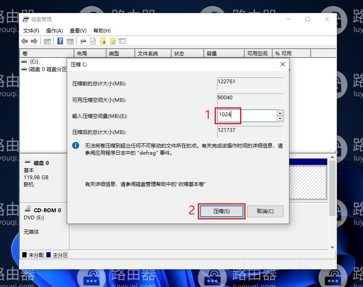Click scroll up arrow of disk pane scrollbar

tap(333, 157)
